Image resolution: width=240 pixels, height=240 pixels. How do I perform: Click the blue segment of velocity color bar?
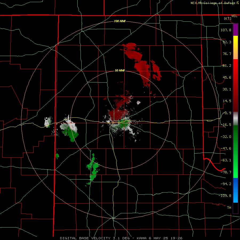pos(235,190)
